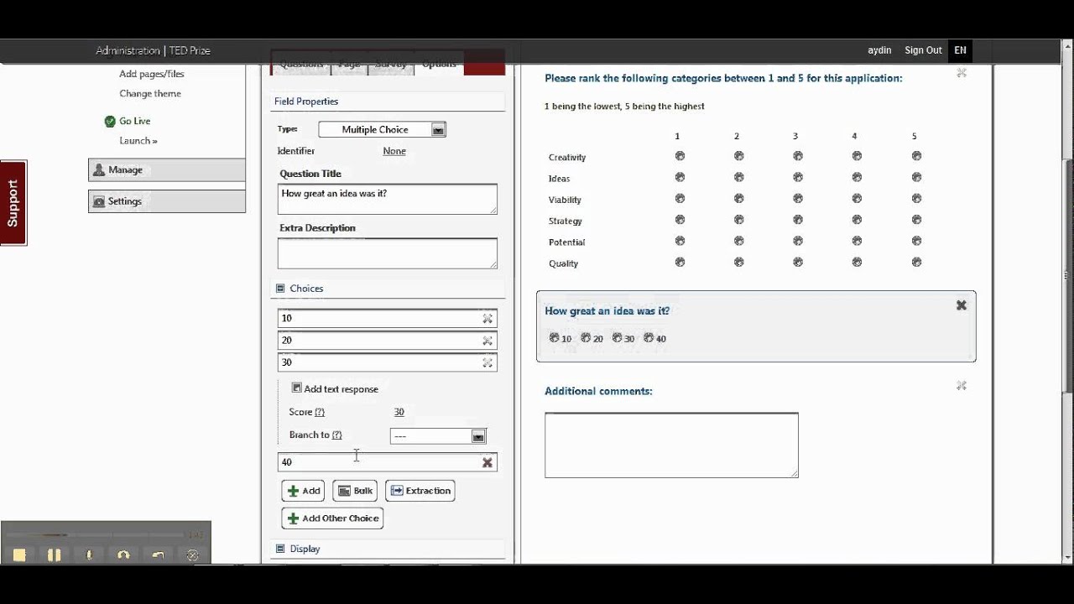
Task: Click Sign Out in header
Action: point(923,50)
